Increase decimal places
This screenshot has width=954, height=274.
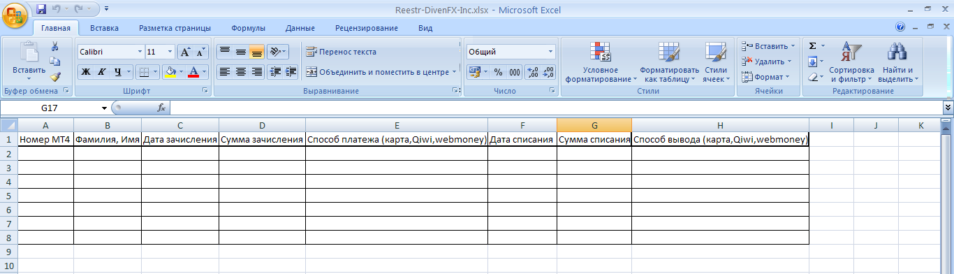pyautogui.click(x=532, y=71)
